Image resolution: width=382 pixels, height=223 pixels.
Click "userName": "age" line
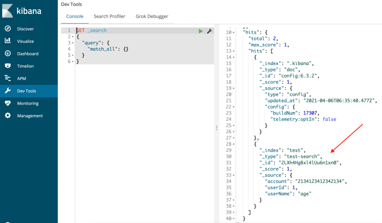pyautogui.click(x=288, y=194)
